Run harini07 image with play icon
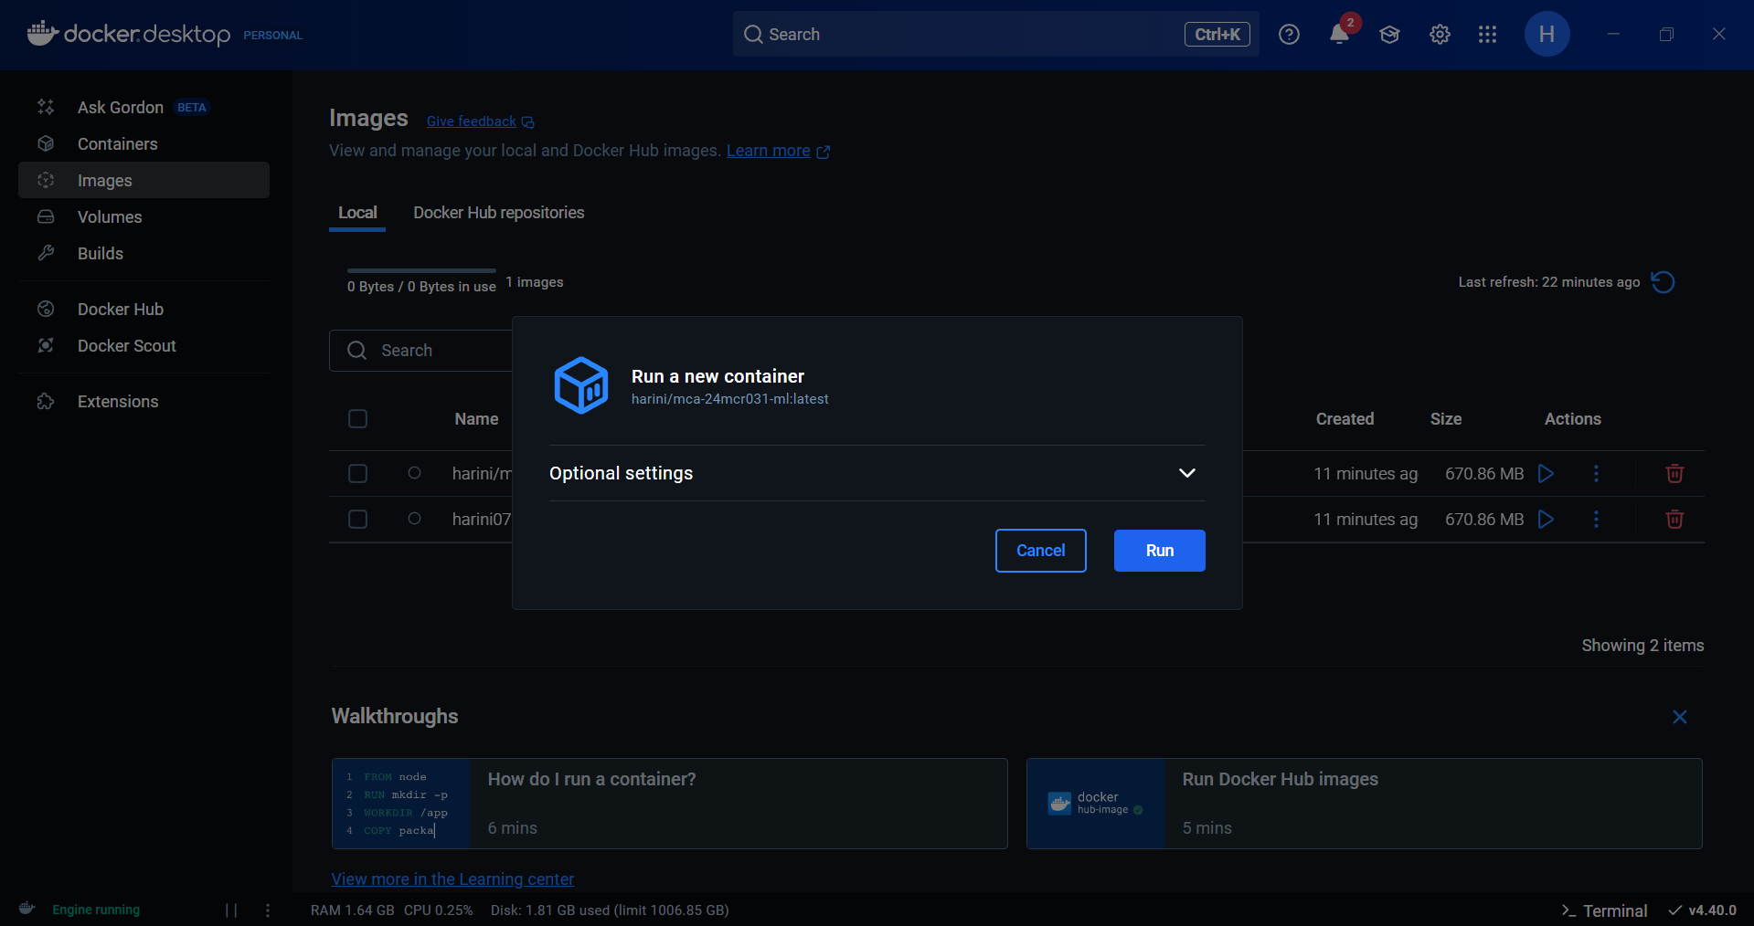Viewport: 1754px width, 926px height. click(x=1546, y=519)
